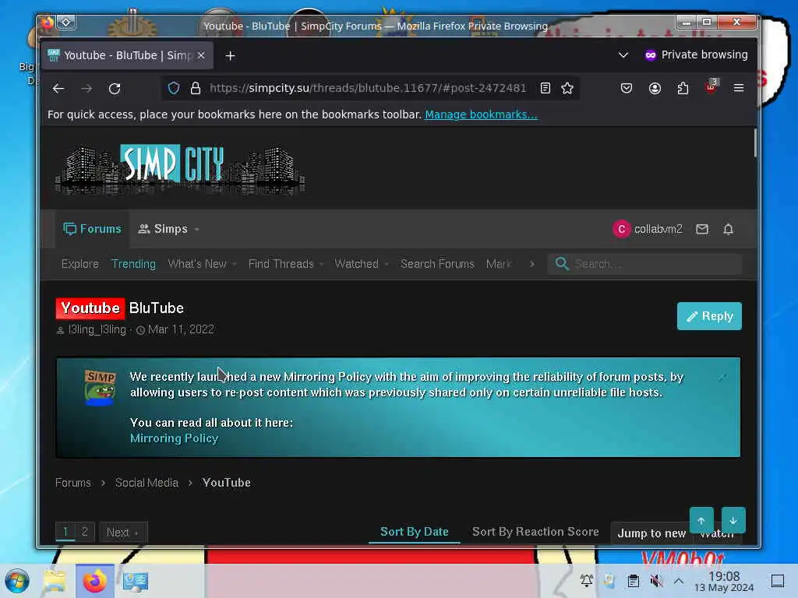Image resolution: width=798 pixels, height=598 pixels.
Task: Bookmark this page with the star icon
Action: pos(567,89)
